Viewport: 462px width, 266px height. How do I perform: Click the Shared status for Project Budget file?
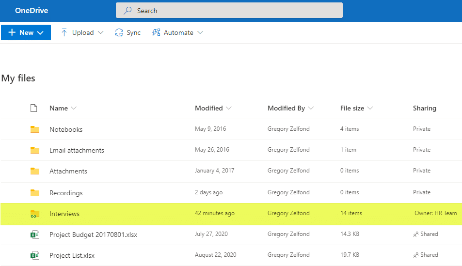(x=426, y=234)
